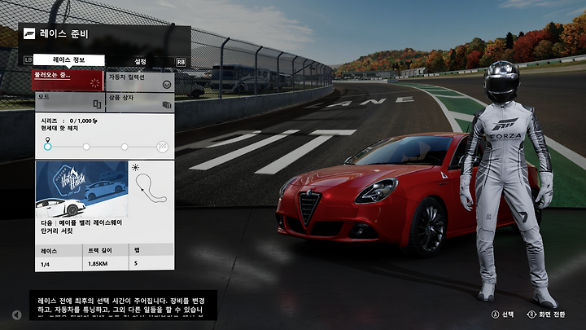The width and height of the screenshot is (586, 330).
Task: Click the race preparation description text box
Action: (123, 306)
